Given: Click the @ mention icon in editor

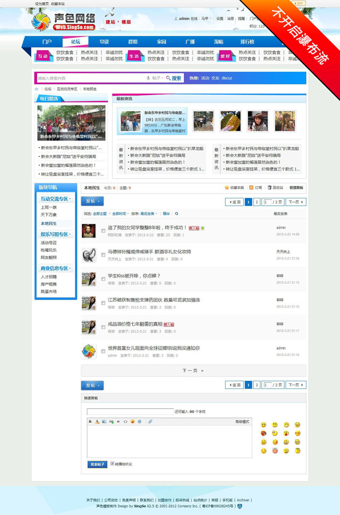Looking at the screenshot, I should pyautogui.click(x=140, y=421).
